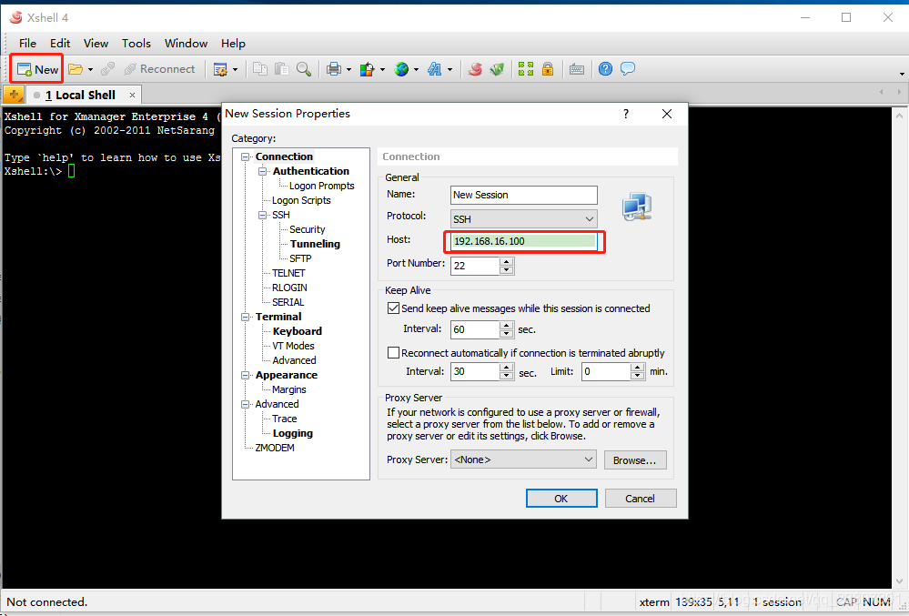Screen dimensions: 909x616
Task: Increase the reconnect Limit spinner
Action: click(x=638, y=368)
